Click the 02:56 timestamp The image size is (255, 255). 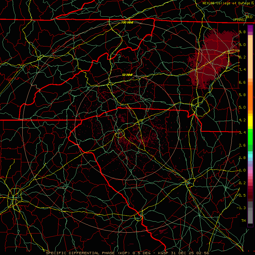[203, 253]
